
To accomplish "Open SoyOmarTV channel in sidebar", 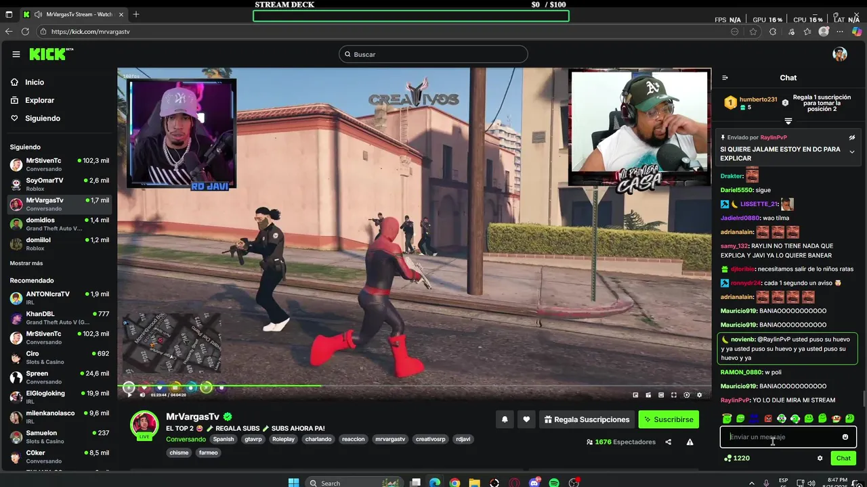I will [59, 185].
